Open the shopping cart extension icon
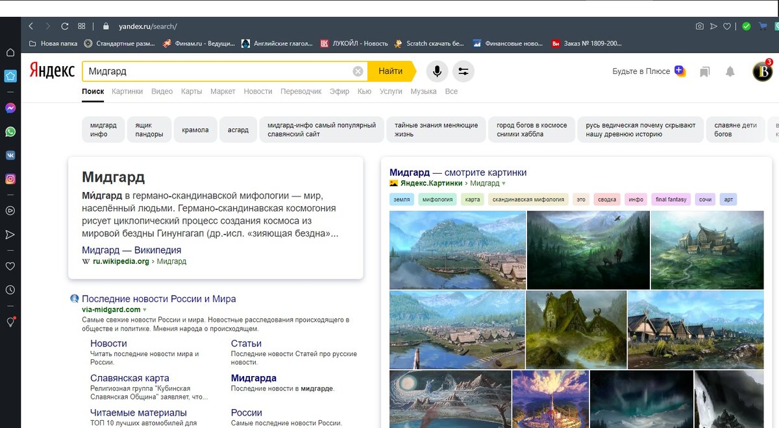Image resolution: width=779 pixels, height=428 pixels. click(762, 27)
